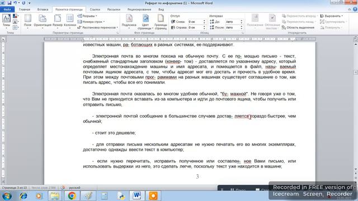Click word count in status bar
The width and height of the screenshot is (358, 201).
pyautogui.click(x=44, y=188)
